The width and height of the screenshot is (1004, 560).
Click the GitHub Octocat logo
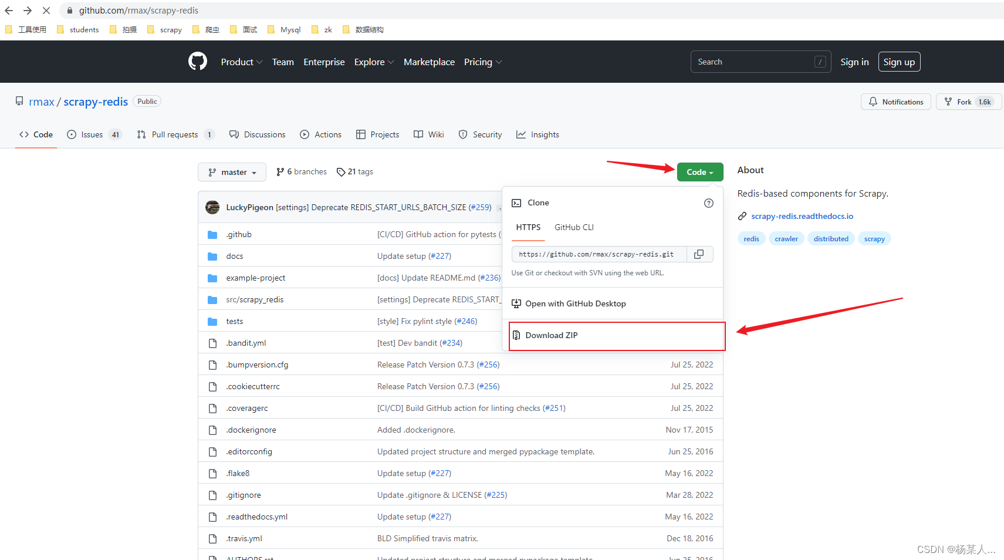click(198, 62)
